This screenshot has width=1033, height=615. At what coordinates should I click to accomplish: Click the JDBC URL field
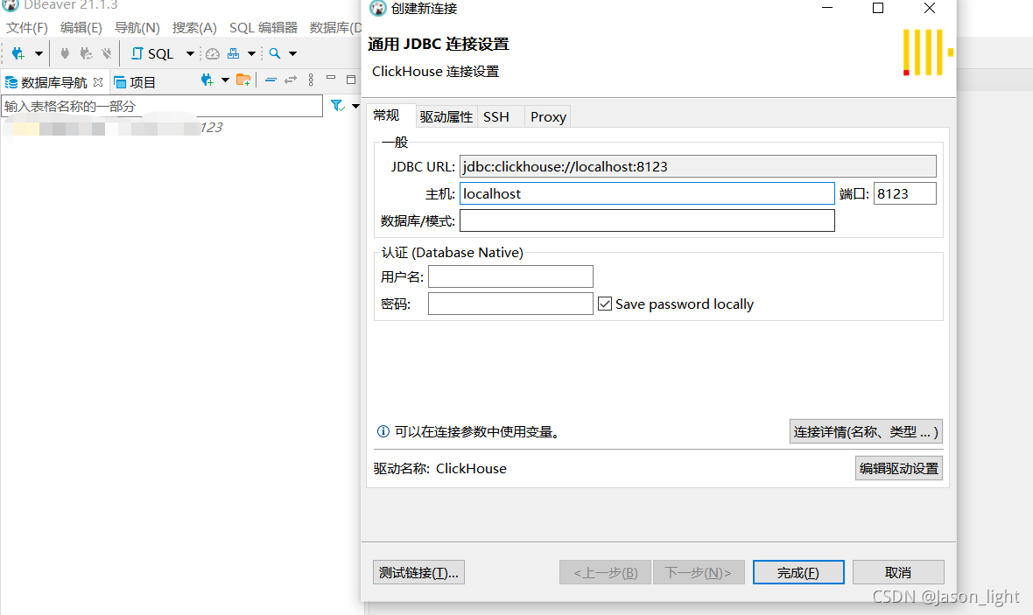(698, 166)
